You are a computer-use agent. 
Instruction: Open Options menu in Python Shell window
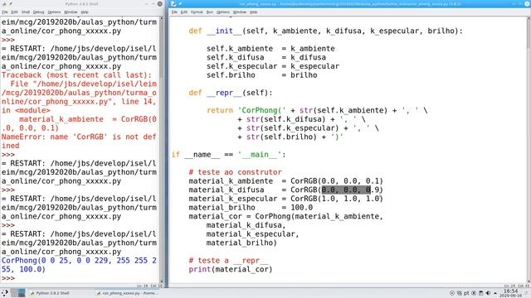pos(54,12)
